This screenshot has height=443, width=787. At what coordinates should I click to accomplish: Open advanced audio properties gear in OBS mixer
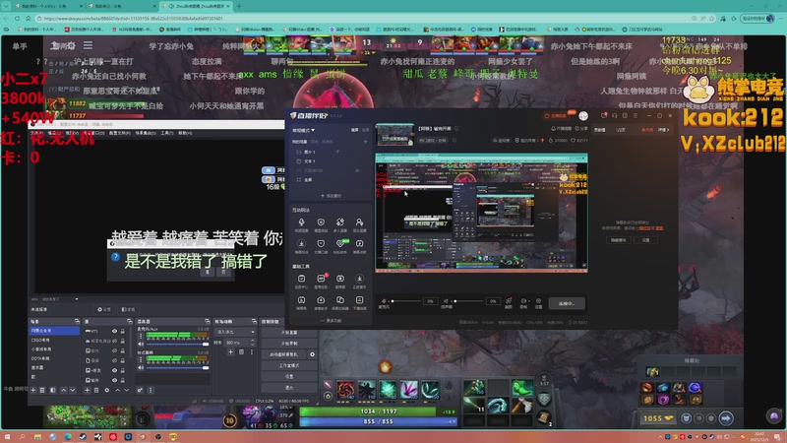(140, 390)
